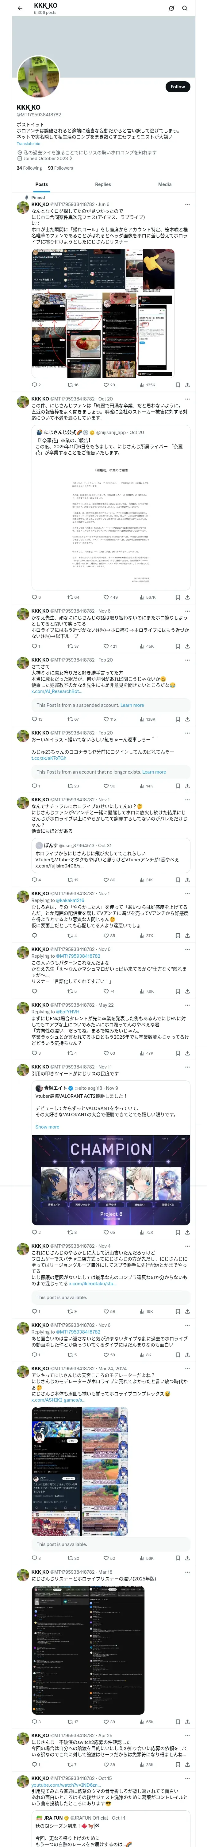Share the pinned post with 135K views
Image resolution: width=207 pixels, height=1847 pixels.
point(187,384)
